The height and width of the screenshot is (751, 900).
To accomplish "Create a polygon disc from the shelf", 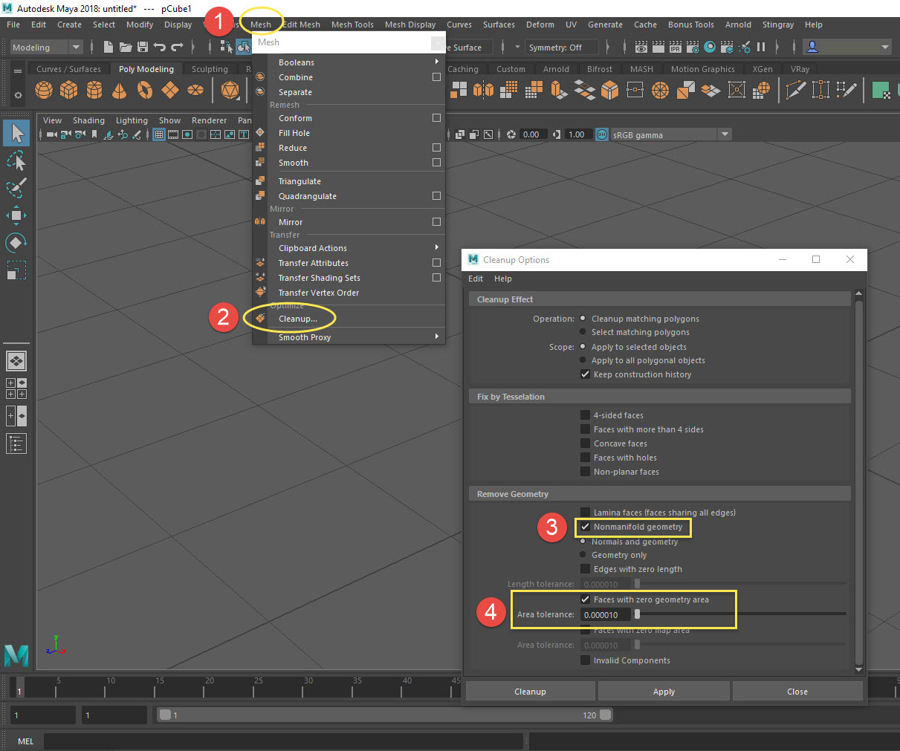I will coord(195,91).
